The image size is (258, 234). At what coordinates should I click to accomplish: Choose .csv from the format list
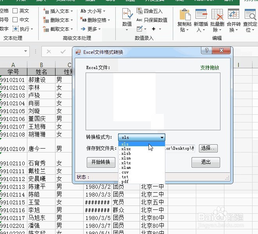[142, 172]
